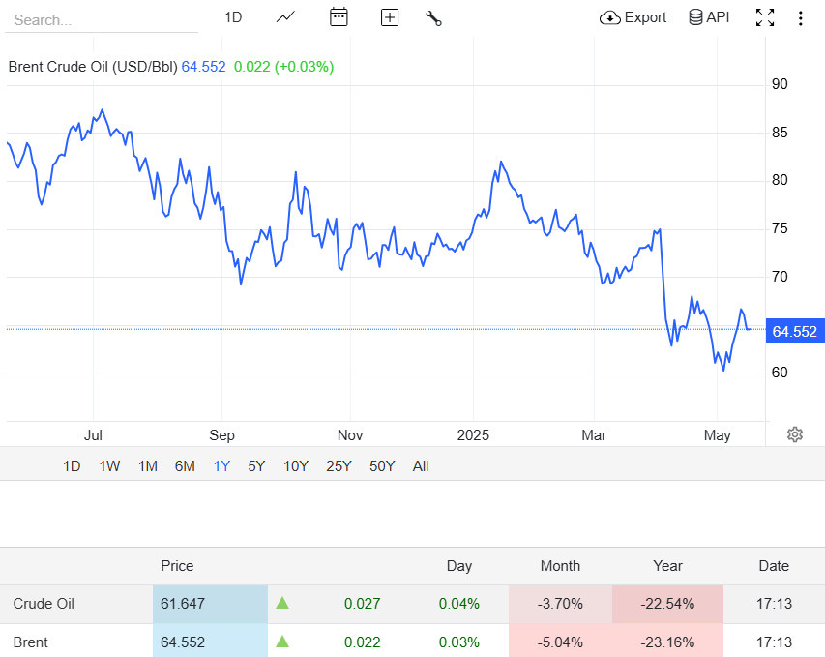Click the -5.04% month change cell

click(x=560, y=642)
